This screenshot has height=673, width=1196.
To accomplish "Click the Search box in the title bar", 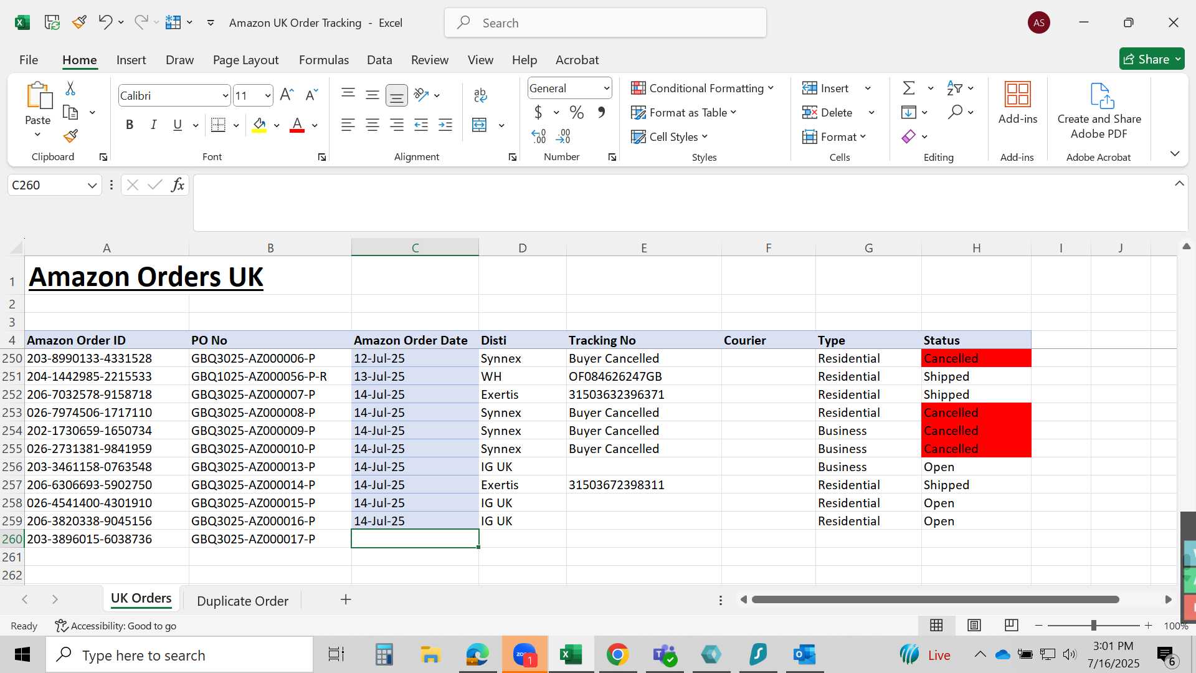I will 605,23.
